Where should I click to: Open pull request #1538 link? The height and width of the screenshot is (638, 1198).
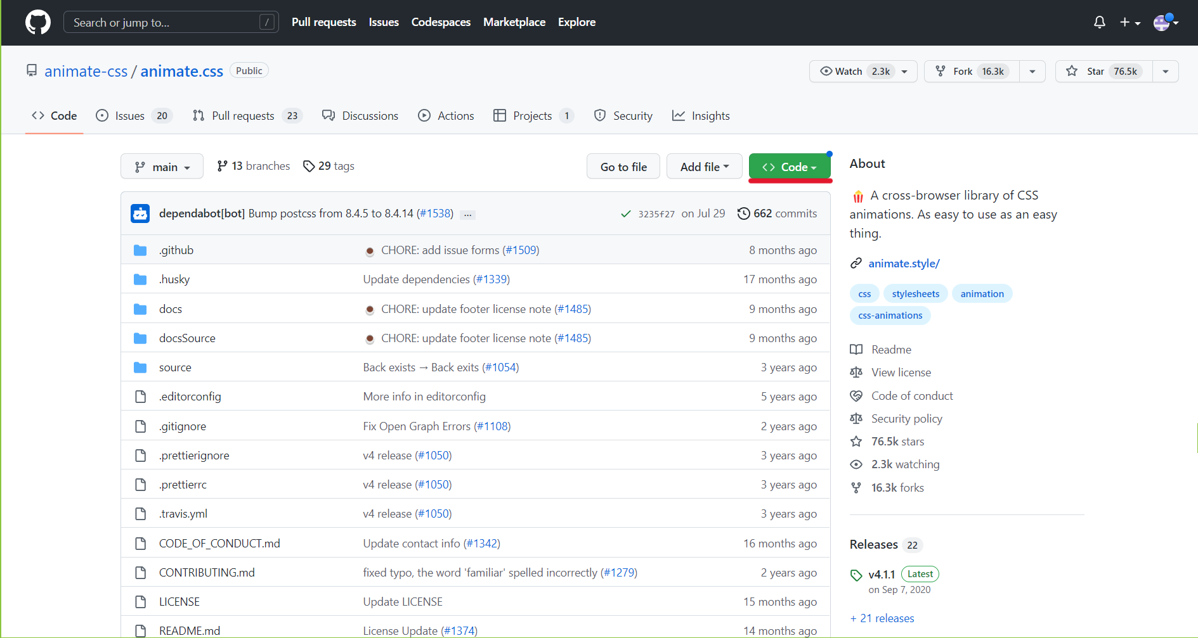[x=435, y=214]
